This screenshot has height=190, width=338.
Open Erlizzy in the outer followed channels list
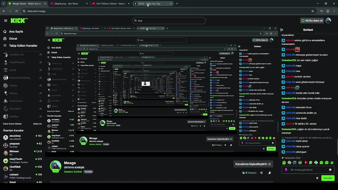point(22,93)
